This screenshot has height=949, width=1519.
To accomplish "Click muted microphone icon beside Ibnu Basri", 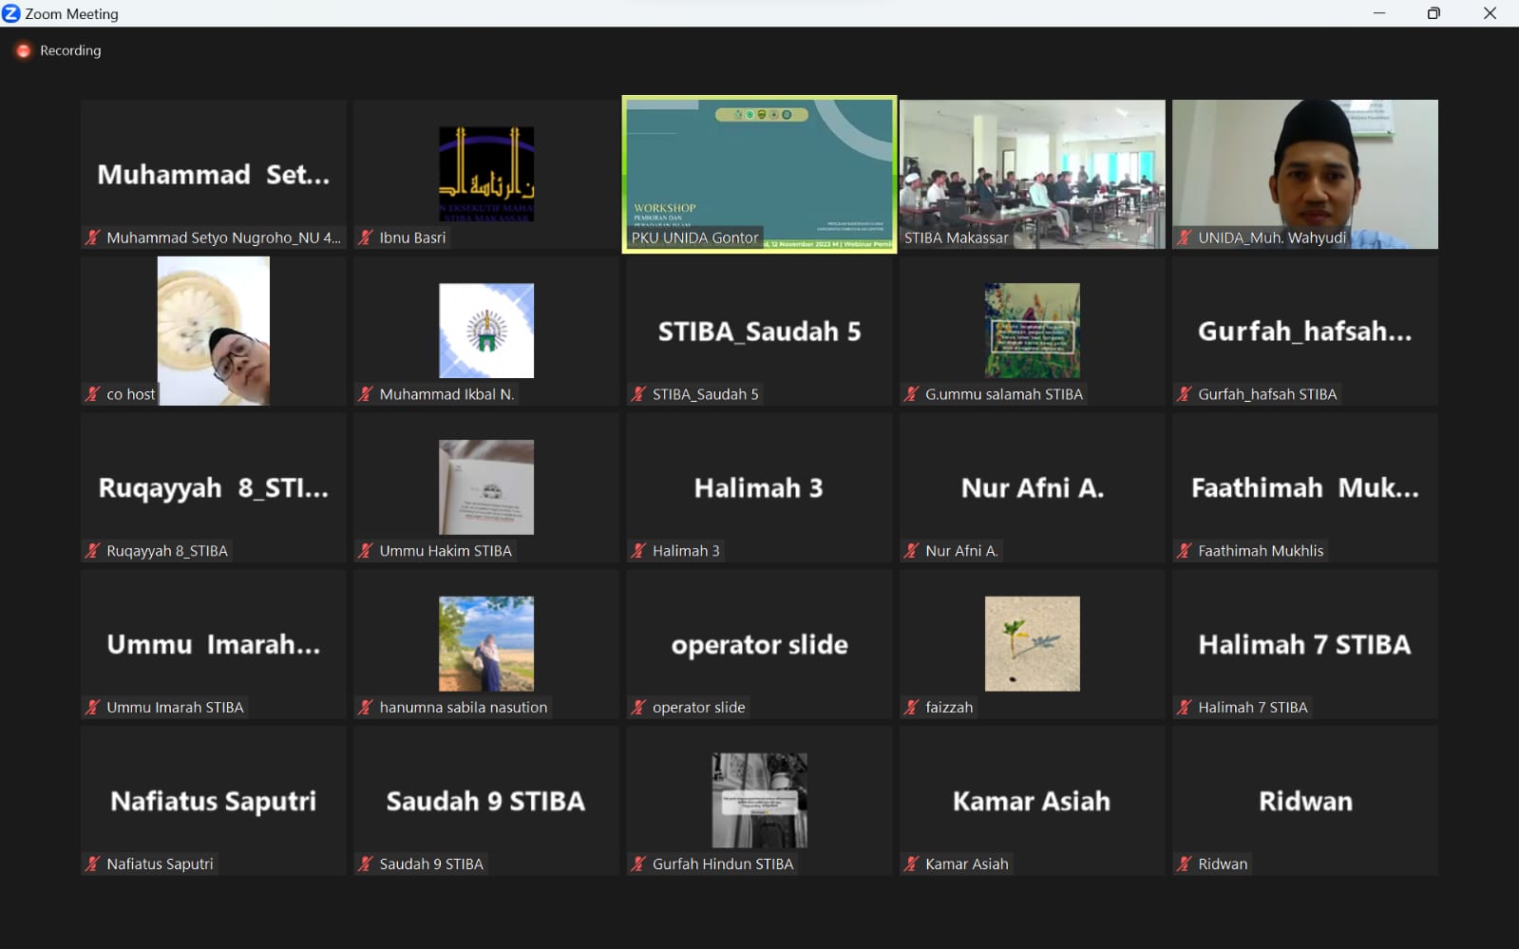I will pos(366,237).
